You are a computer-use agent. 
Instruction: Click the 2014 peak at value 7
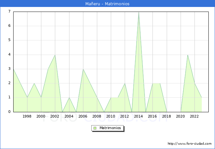(139, 12)
